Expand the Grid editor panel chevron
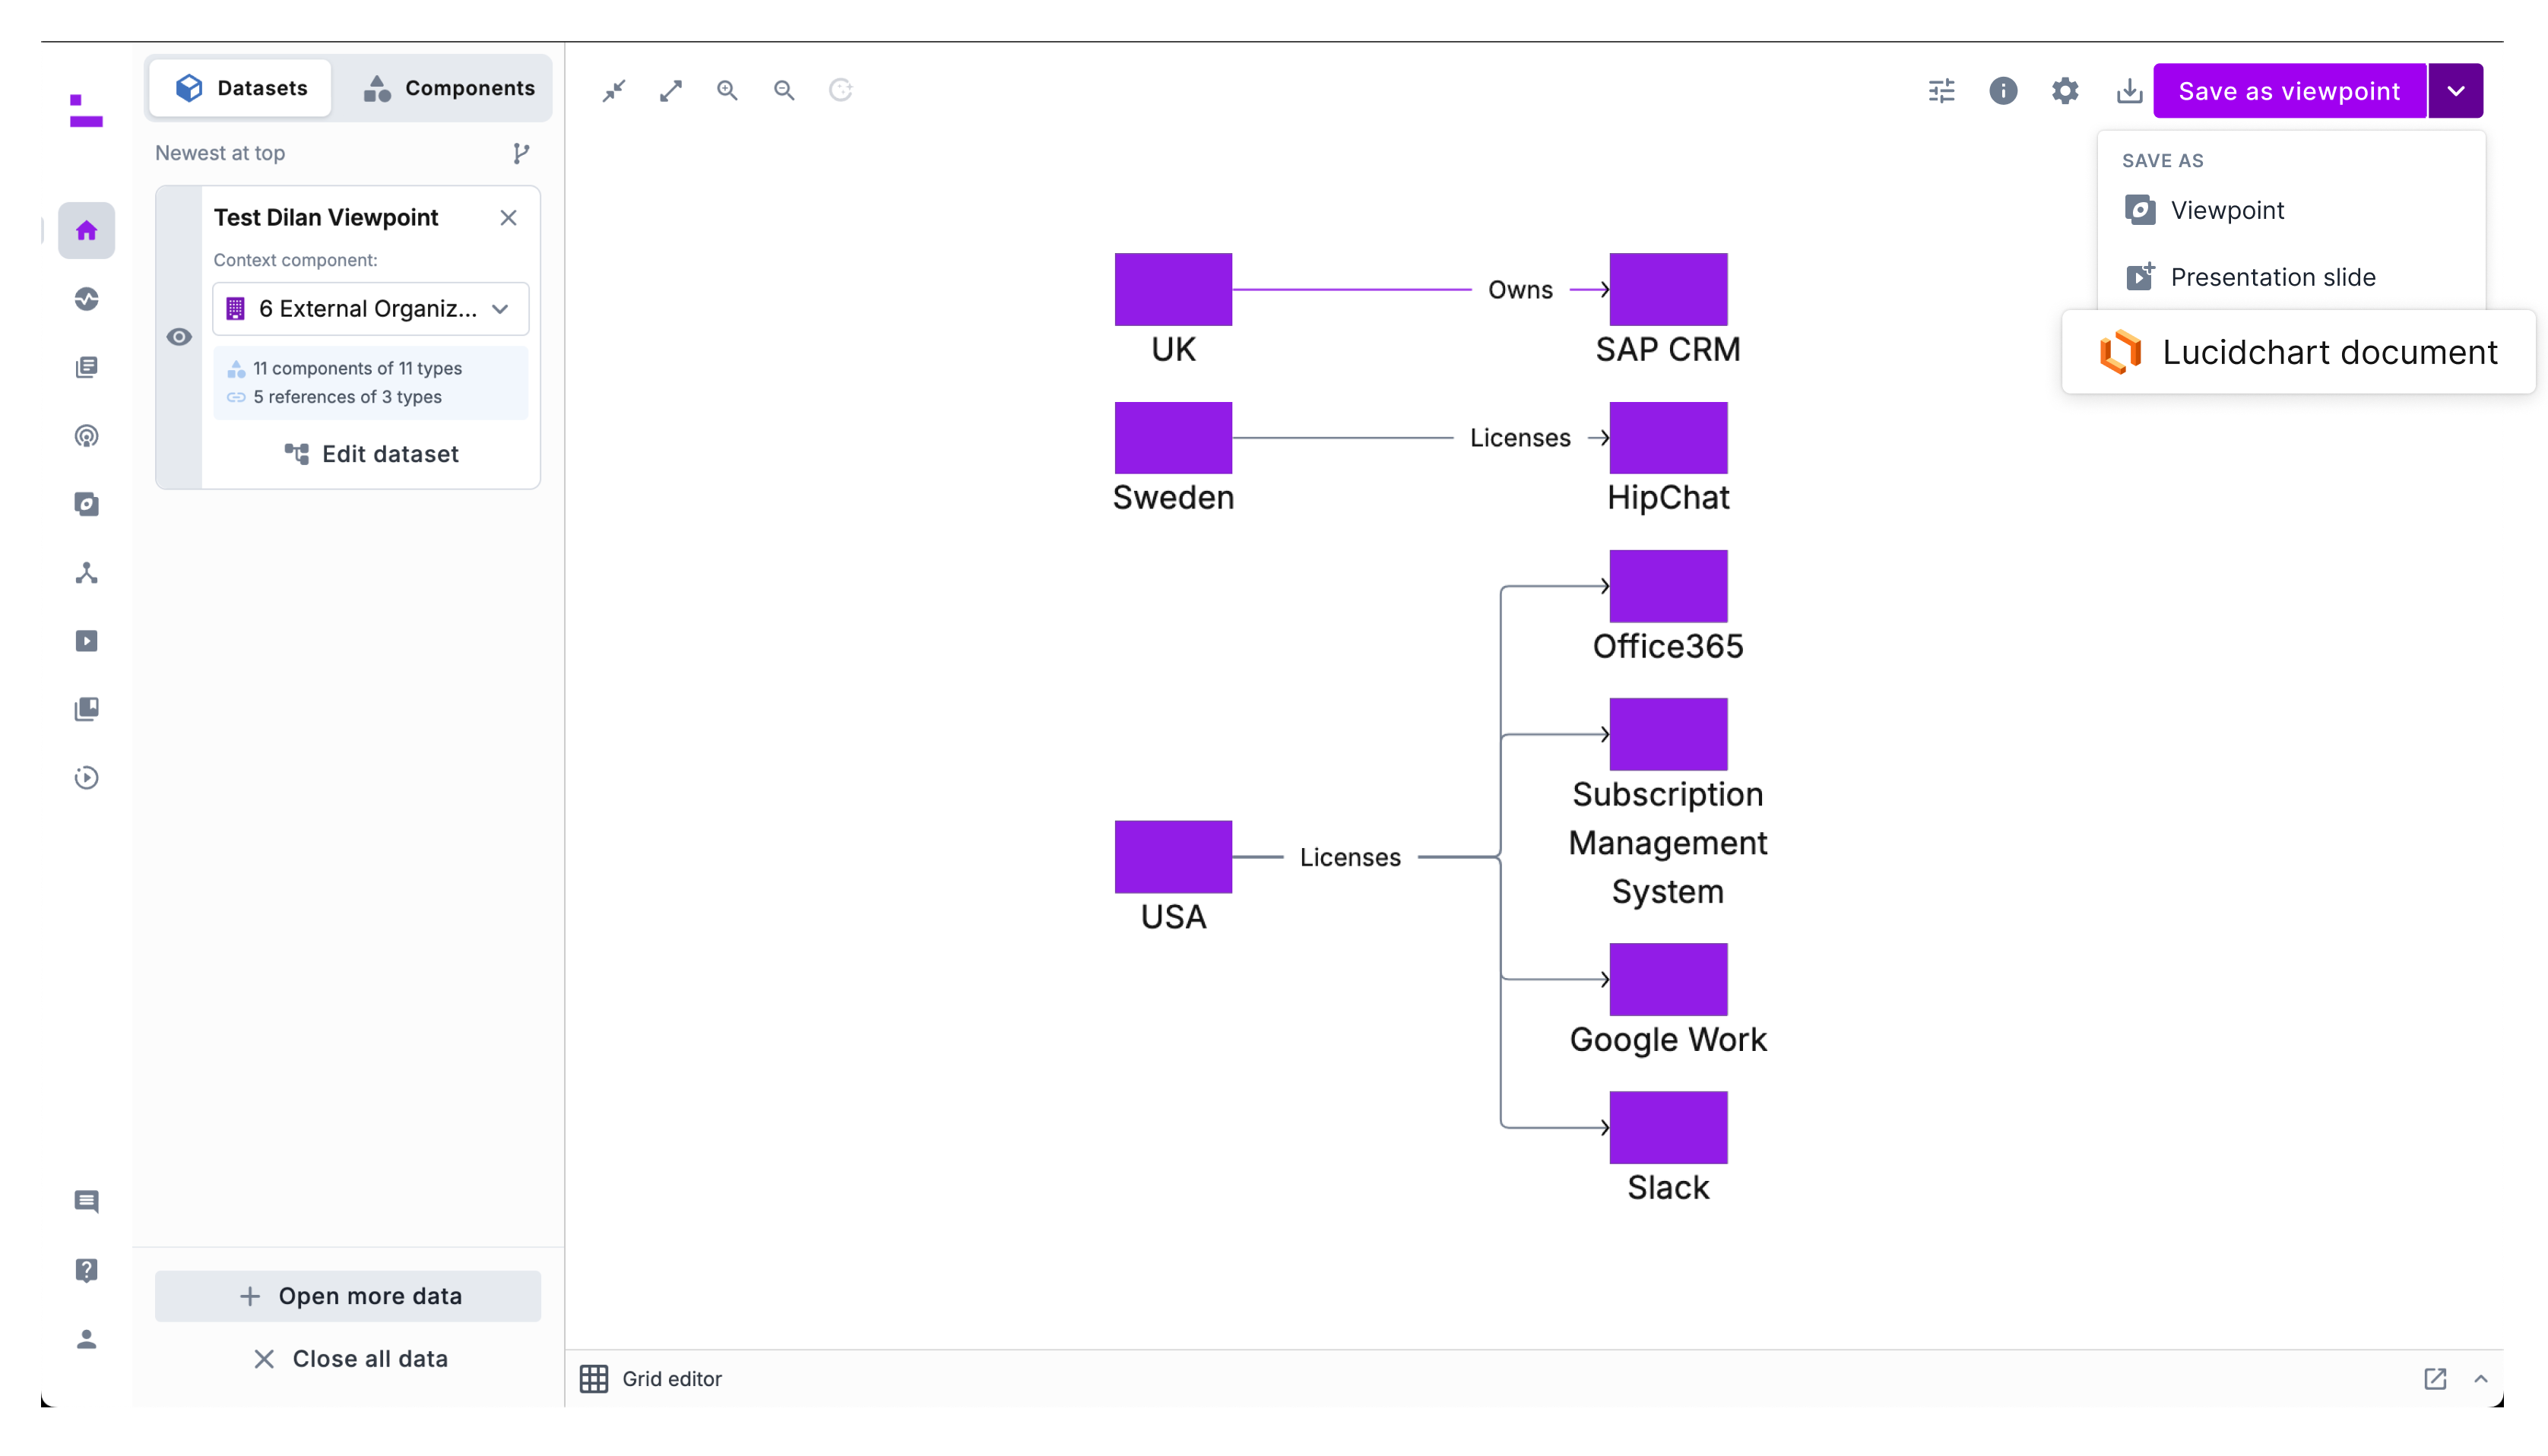The width and height of the screenshot is (2548, 1456). 2481,1379
